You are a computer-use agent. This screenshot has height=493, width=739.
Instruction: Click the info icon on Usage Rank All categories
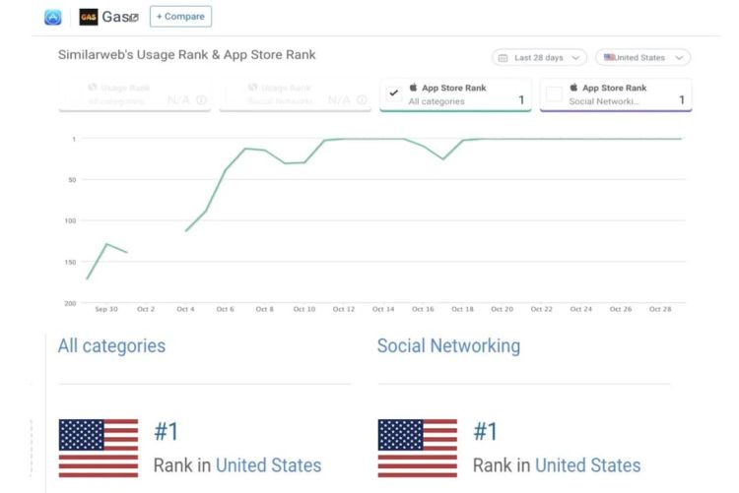(201, 99)
